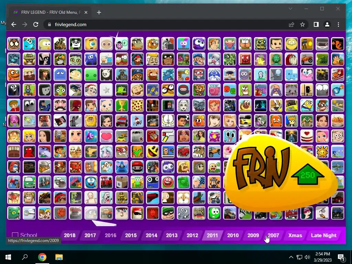Open the grey cat face game
This screenshot has width=352, height=264.
[x=291, y=90]
